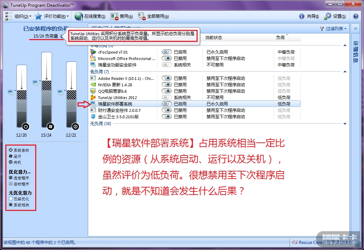
Task: Click the 低负荷 (7) group heading
Action: click(x=100, y=72)
